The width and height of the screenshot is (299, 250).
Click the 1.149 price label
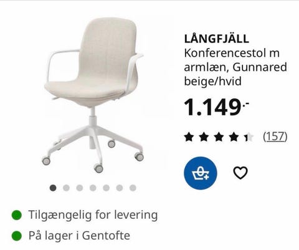pos(216,107)
